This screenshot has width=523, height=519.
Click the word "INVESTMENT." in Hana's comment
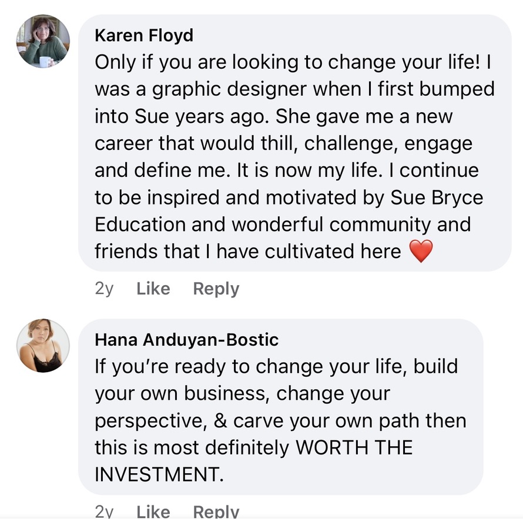[159, 475]
